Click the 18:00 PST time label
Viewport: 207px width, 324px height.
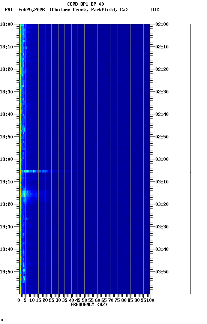tap(6, 24)
